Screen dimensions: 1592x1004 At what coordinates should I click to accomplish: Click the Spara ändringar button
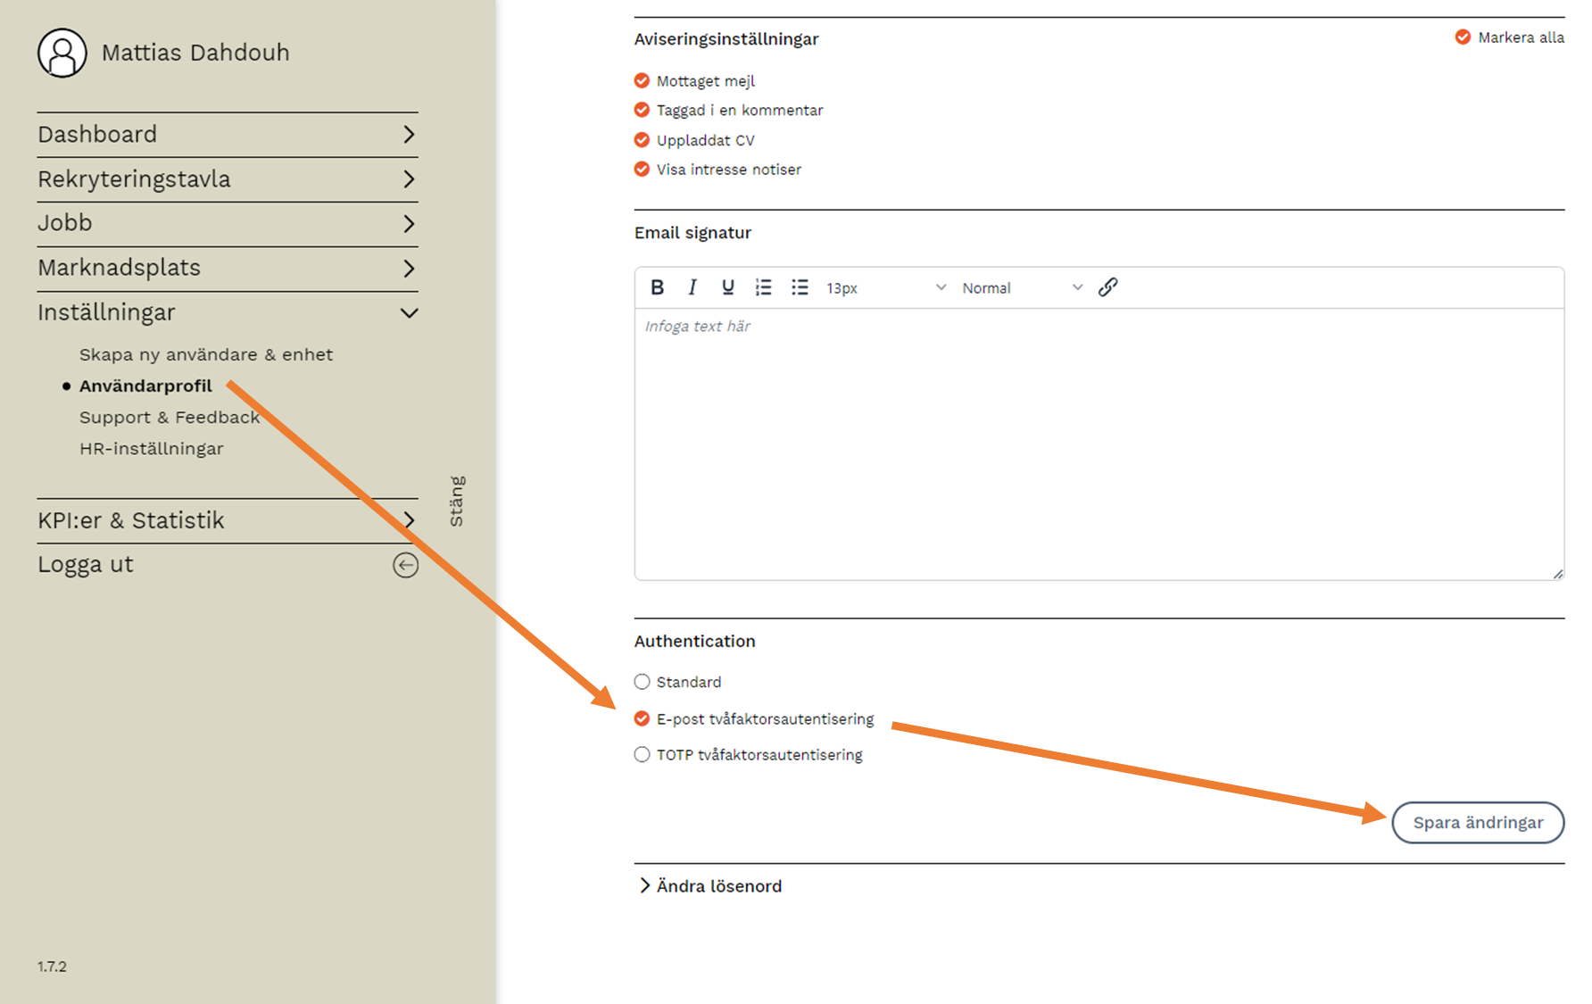[1477, 823]
